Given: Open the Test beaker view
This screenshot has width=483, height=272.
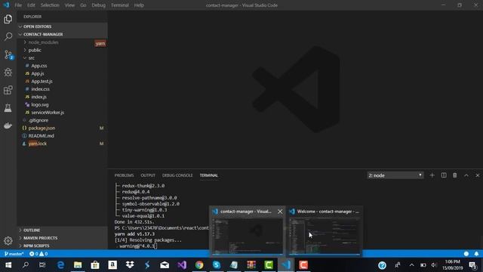Looking at the screenshot, I should pos(8,108).
